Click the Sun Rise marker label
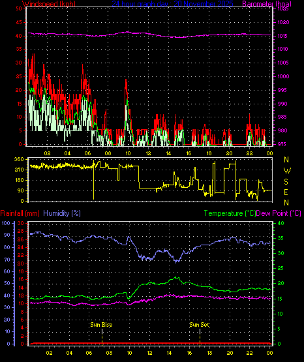Screen dimensions: 304x362 pos(101,325)
